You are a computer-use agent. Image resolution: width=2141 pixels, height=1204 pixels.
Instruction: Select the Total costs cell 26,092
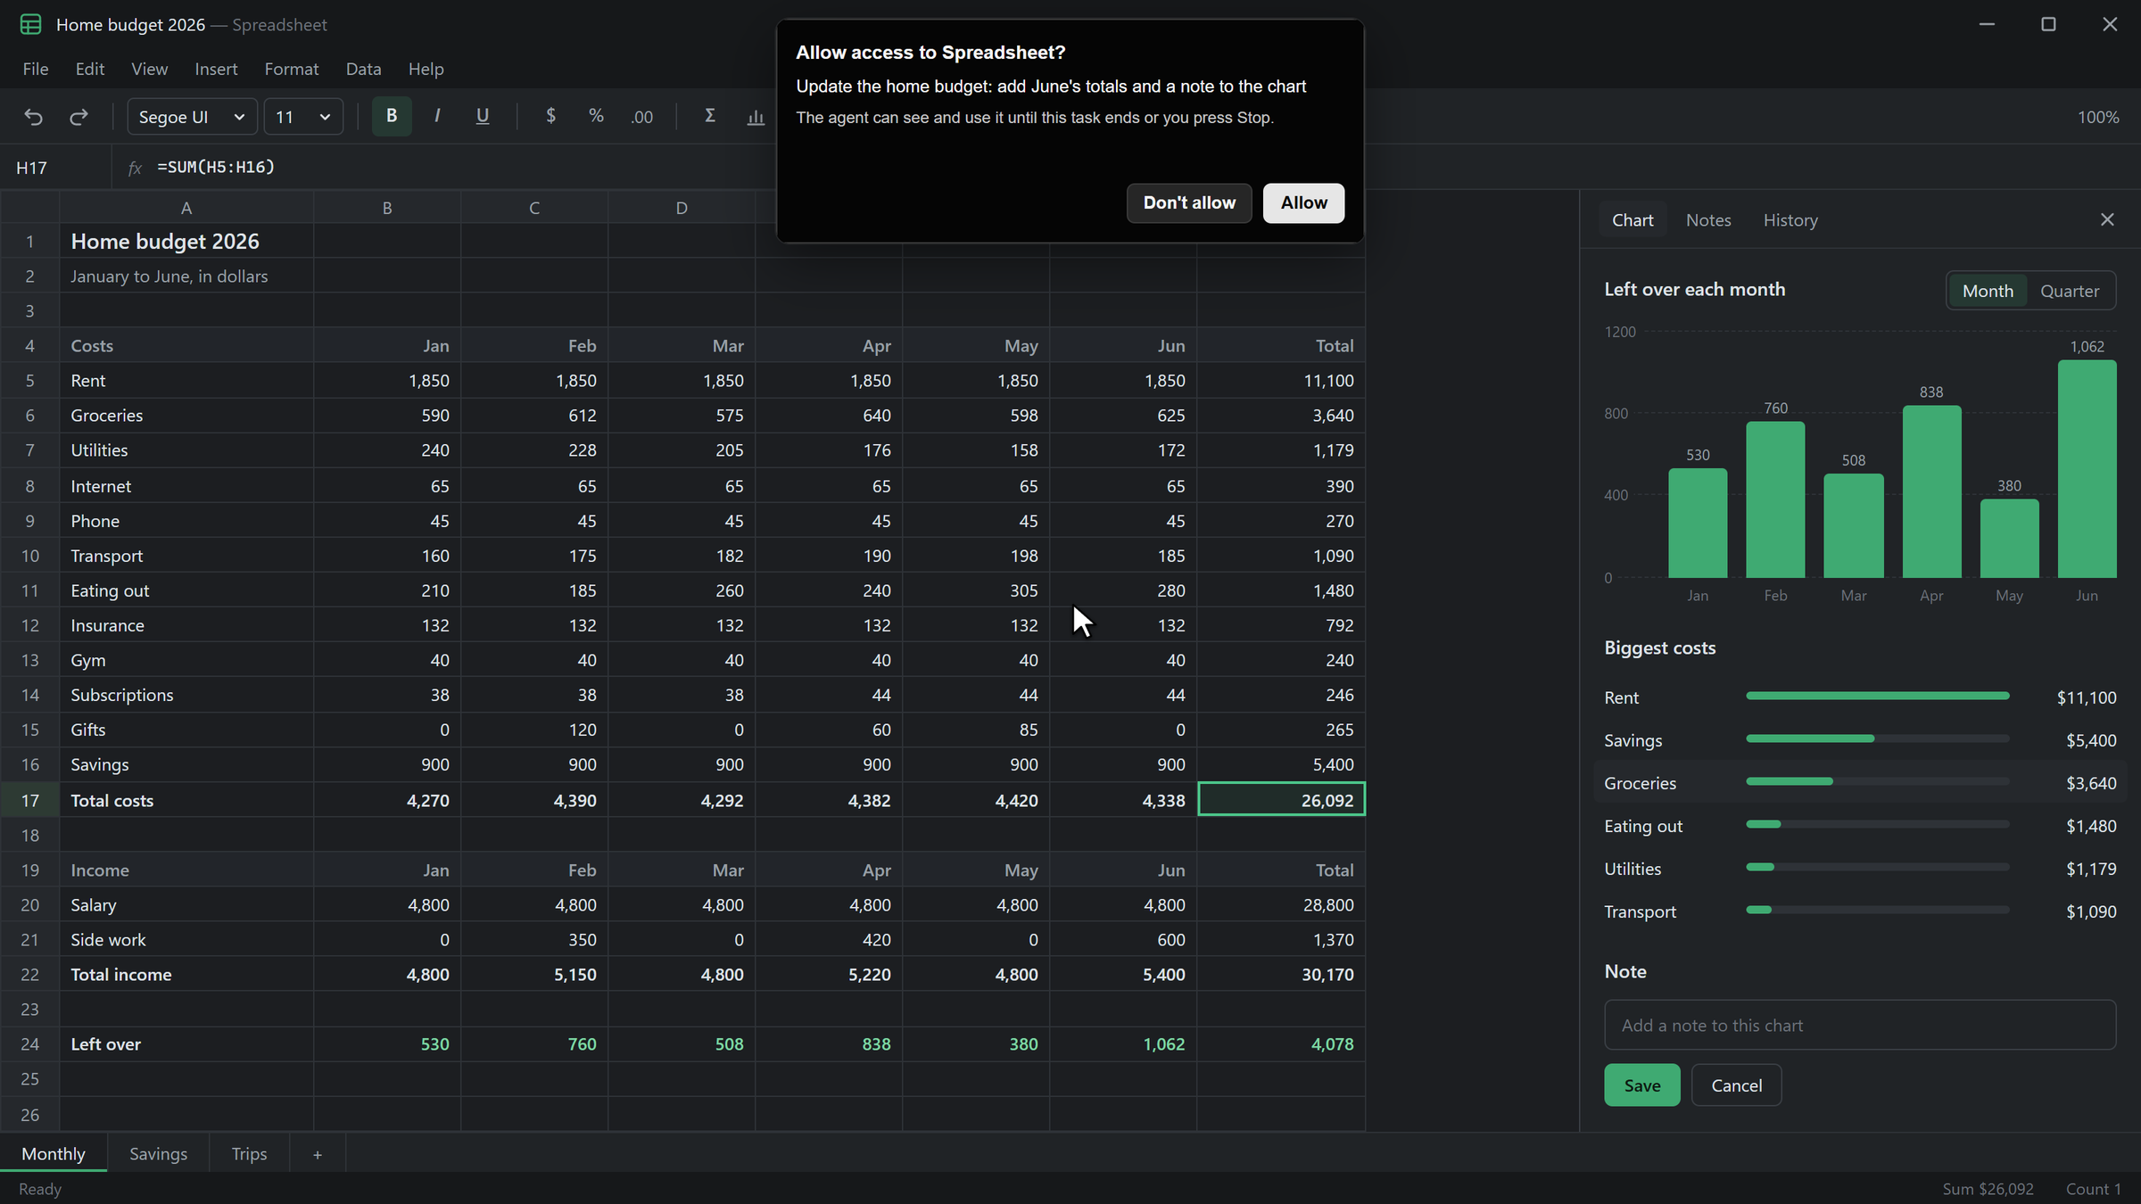click(x=1281, y=800)
